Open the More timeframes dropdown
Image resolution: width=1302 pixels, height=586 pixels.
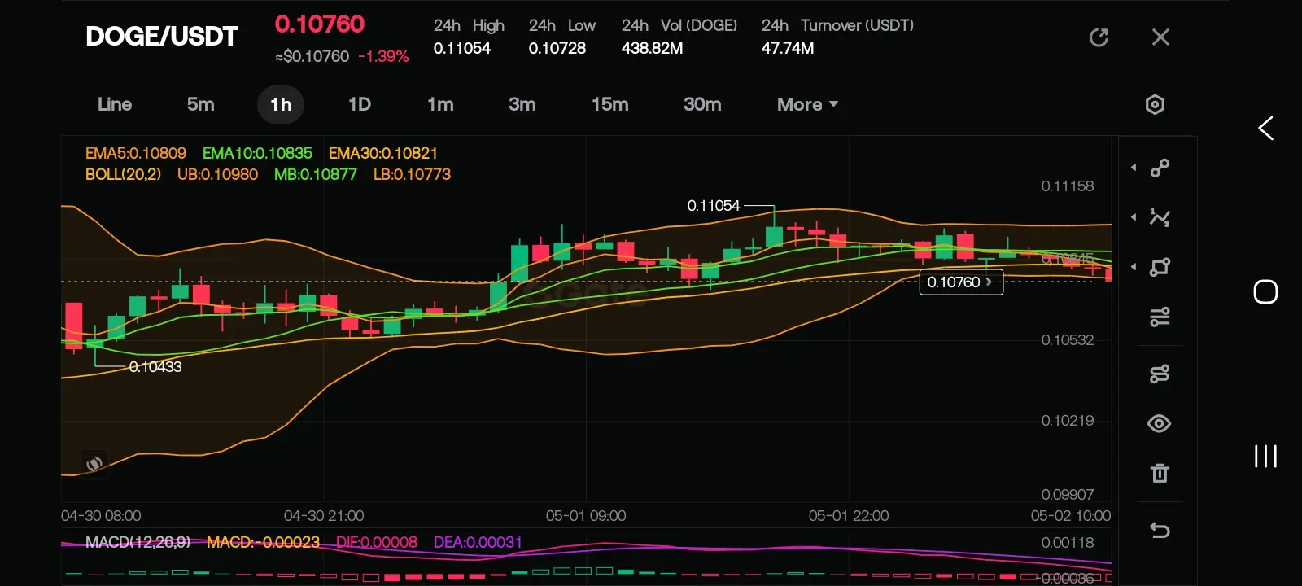[x=807, y=104]
